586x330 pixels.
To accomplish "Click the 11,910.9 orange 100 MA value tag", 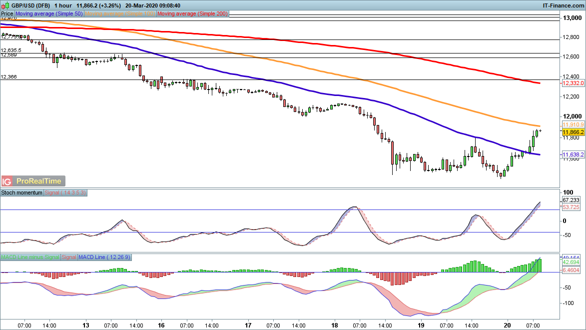I will pos(573,124).
